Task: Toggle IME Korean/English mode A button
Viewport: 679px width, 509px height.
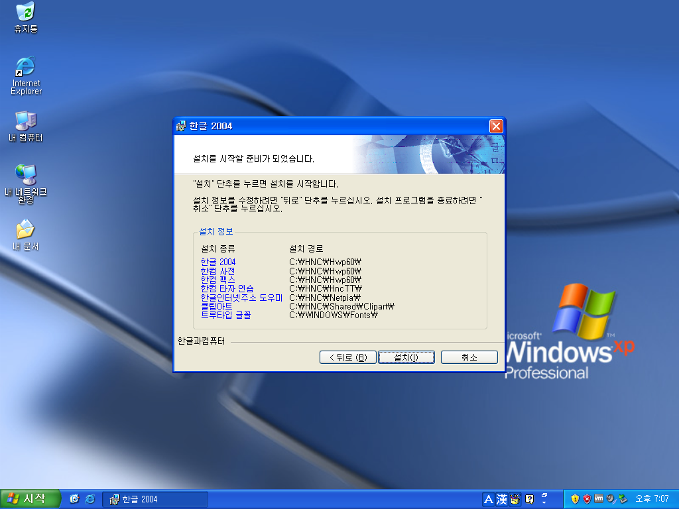Action: tap(488, 499)
